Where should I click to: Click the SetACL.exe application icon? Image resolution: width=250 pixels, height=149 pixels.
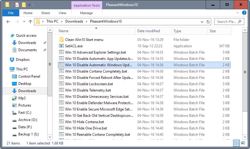61,46
